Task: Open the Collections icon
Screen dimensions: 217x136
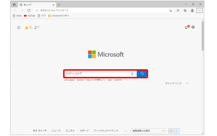Action: click(x=185, y=10)
